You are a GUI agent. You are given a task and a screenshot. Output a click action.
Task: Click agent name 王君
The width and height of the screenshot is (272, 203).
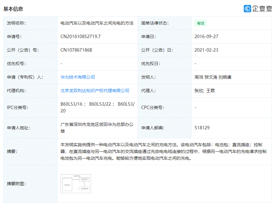point(210,91)
